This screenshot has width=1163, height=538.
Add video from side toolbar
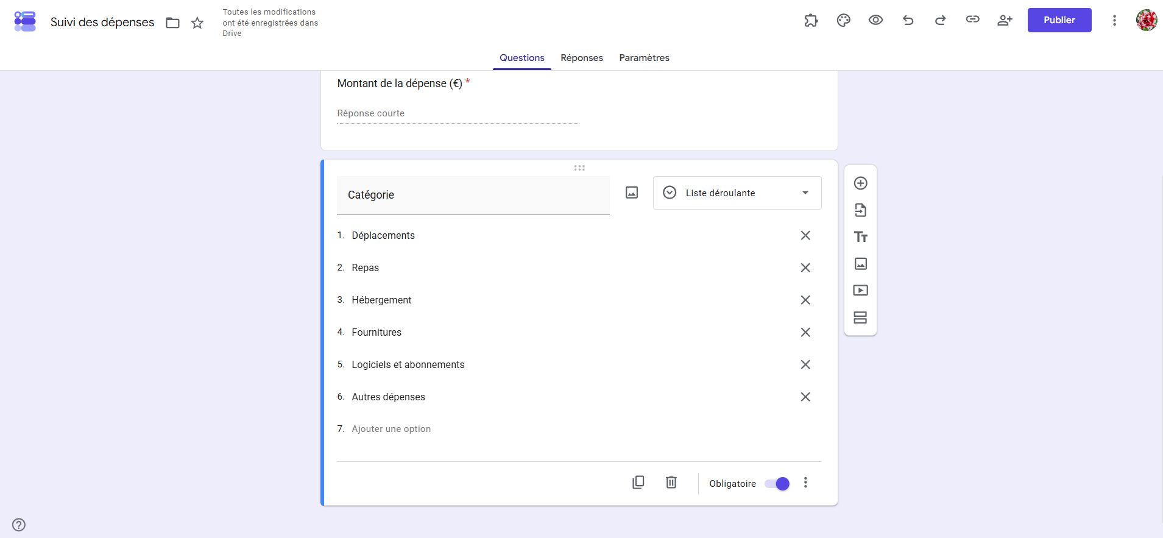coord(860,291)
